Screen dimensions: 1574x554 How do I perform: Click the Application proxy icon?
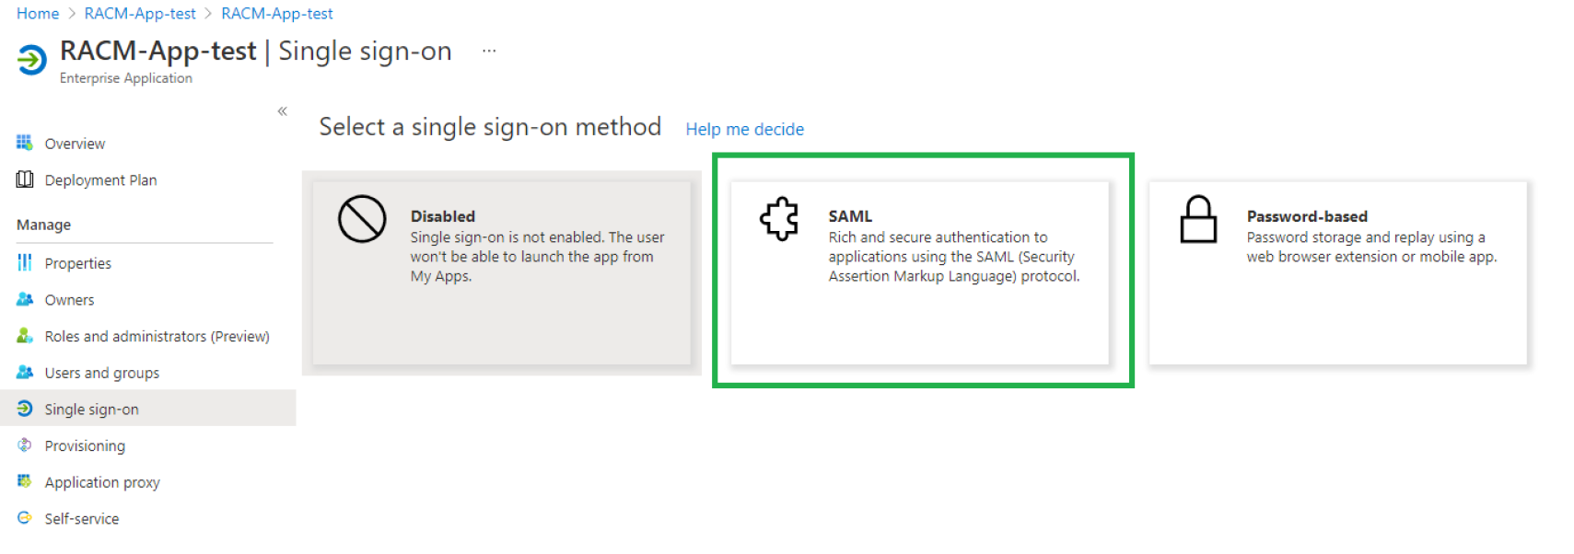[x=25, y=481]
